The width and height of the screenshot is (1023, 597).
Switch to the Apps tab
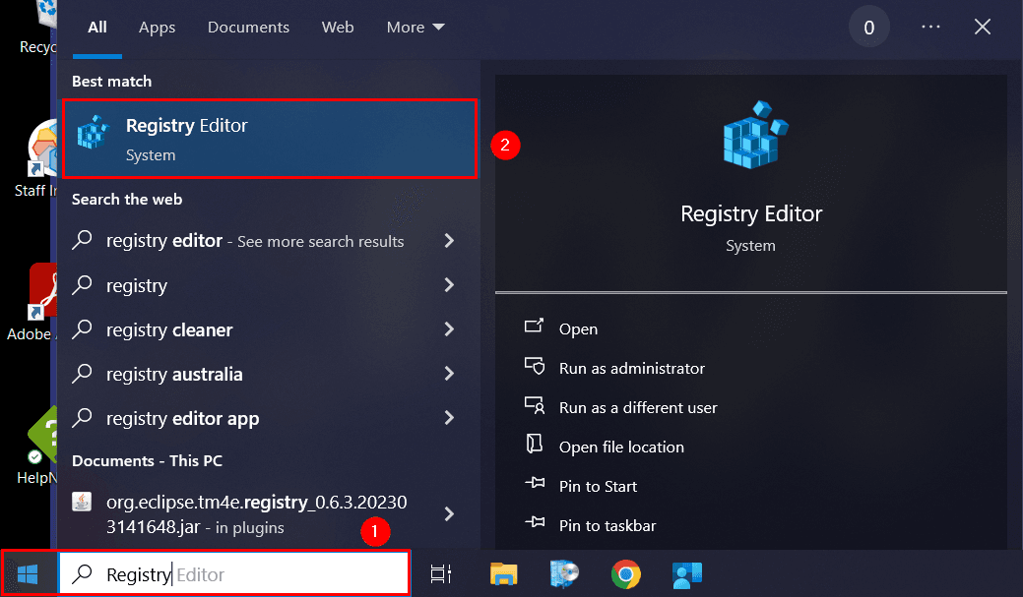[157, 28]
